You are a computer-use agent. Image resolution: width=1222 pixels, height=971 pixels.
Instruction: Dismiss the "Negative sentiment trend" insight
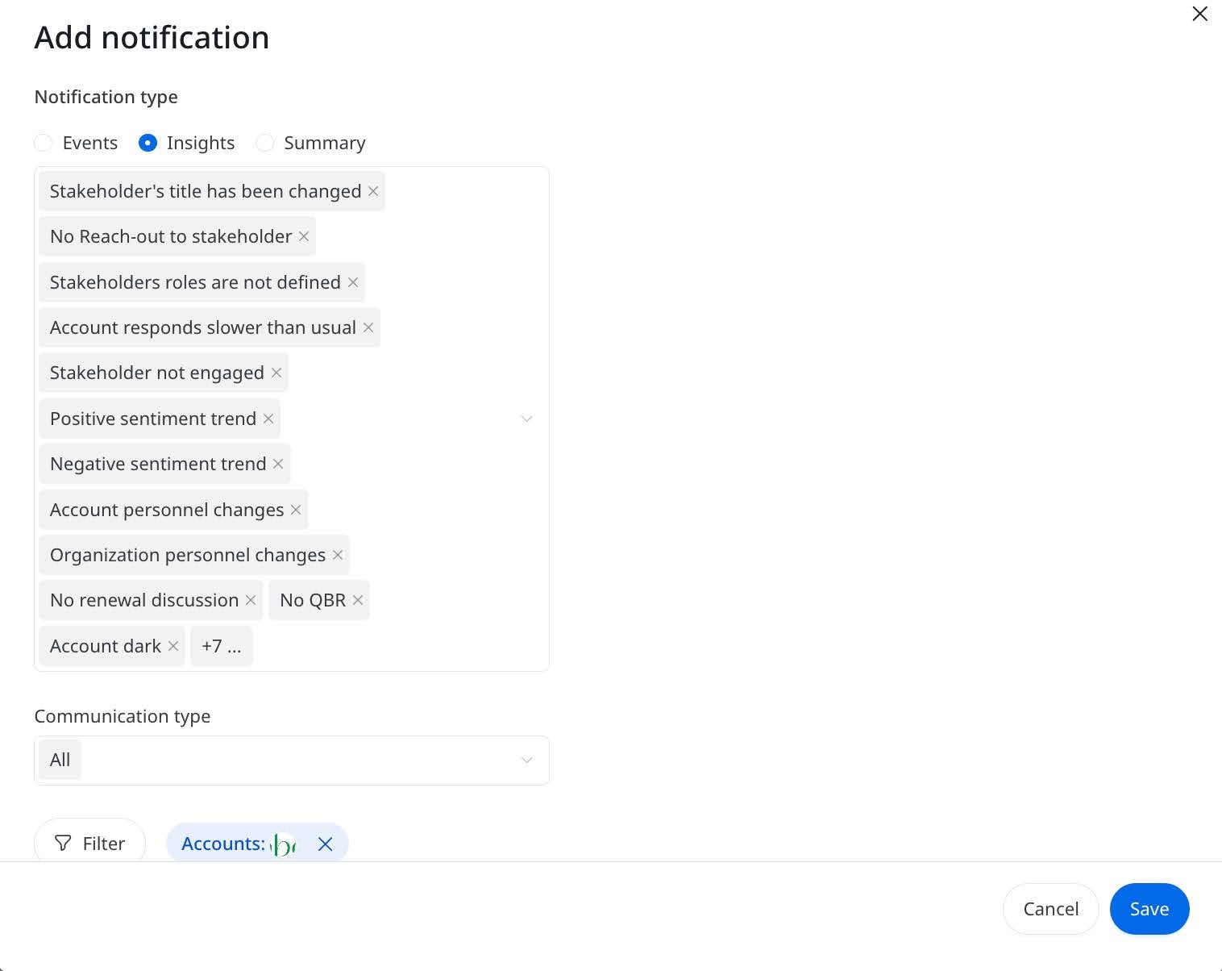click(277, 464)
